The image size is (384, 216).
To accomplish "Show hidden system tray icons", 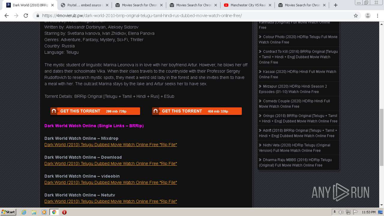I will 334,212.
